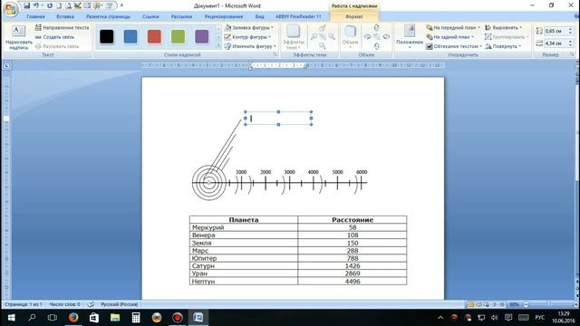Open Text Wrapping (Обтекание текстом) menu
Screen dimensions: 580x326
[x=454, y=46]
